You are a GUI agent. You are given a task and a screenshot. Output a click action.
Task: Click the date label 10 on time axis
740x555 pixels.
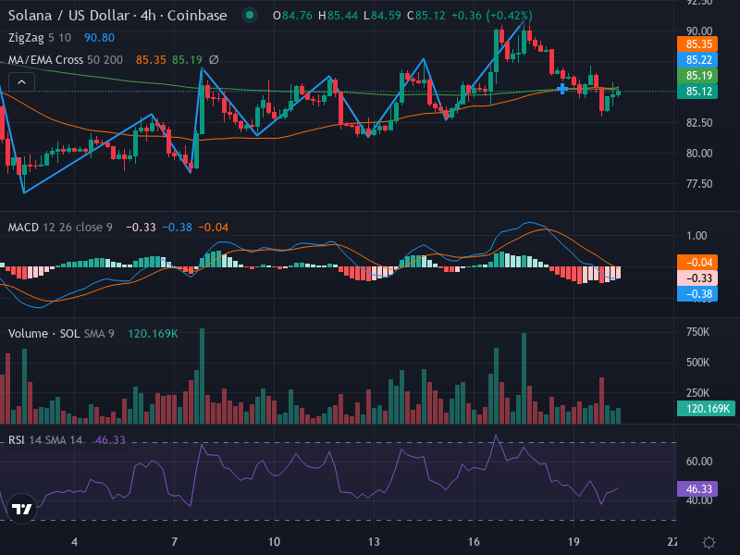pos(274,542)
